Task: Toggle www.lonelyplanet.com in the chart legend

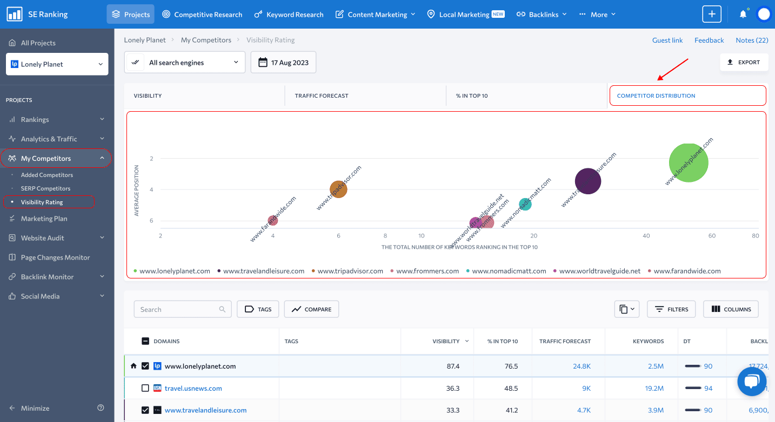Action: tap(172, 271)
